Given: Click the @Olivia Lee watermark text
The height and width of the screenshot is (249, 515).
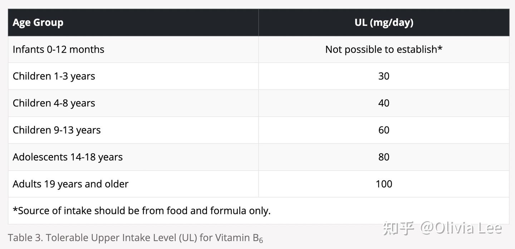Looking at the screenshot, I should click(461, 228).
